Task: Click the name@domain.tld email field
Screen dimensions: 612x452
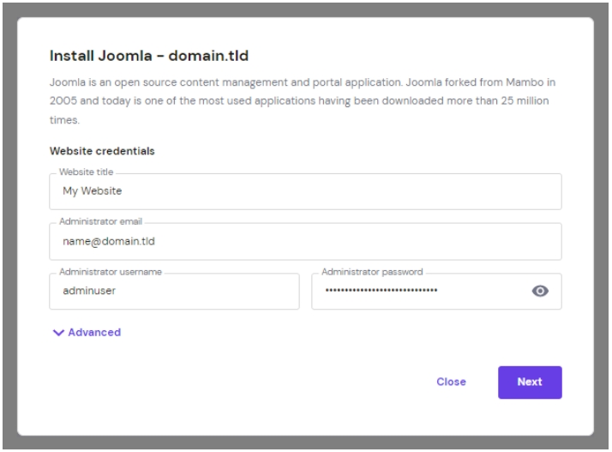Action: [305, 242]
